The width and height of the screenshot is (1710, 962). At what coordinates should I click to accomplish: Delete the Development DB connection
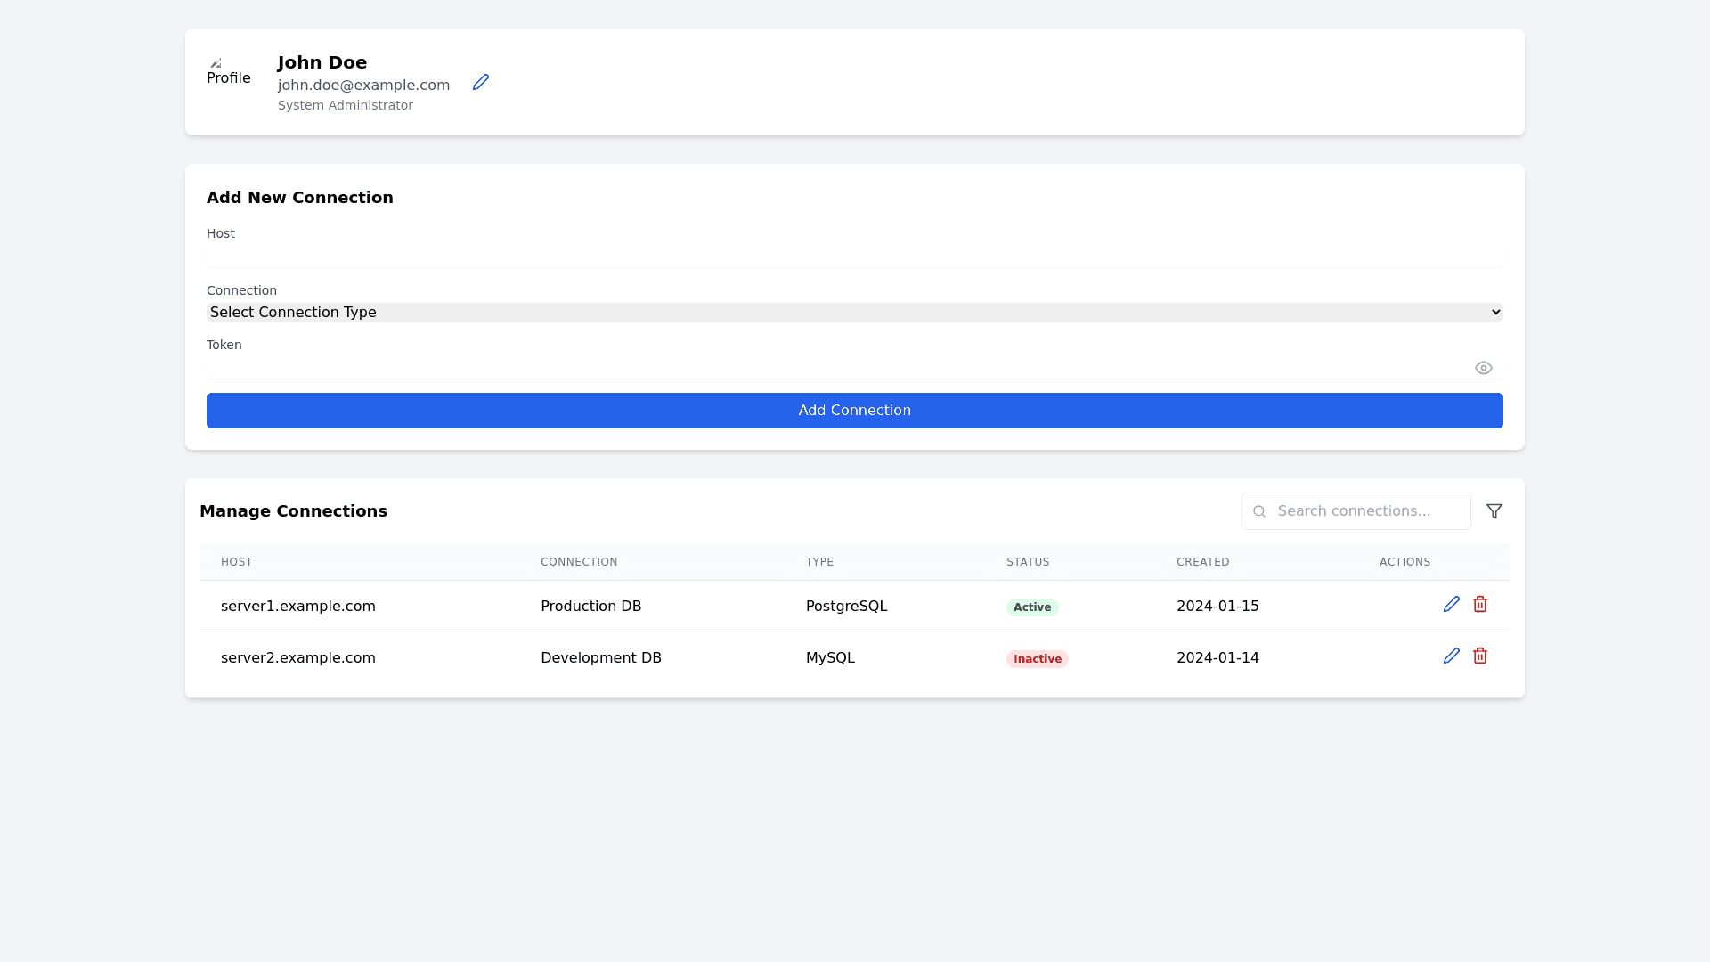[1479, 656]
